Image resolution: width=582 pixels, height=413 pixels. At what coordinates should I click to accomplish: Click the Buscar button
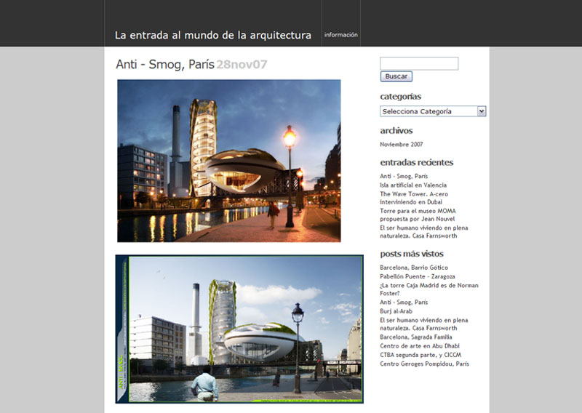396,76
